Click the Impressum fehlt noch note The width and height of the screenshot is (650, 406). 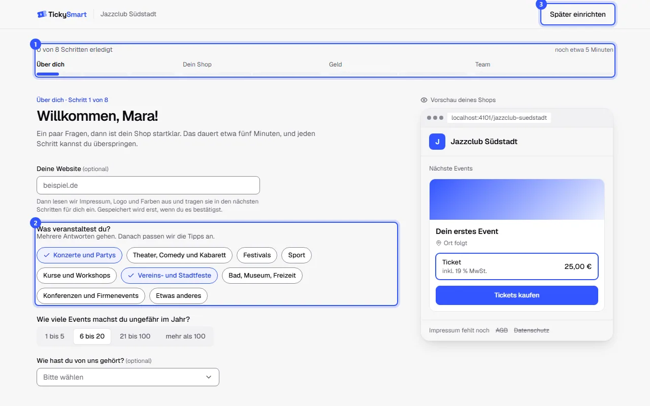click(x=459, y=330)
